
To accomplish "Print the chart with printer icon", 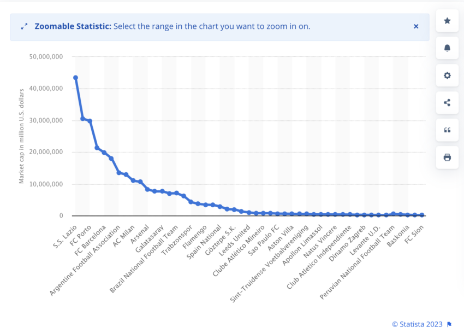I will tap(447, 157).
